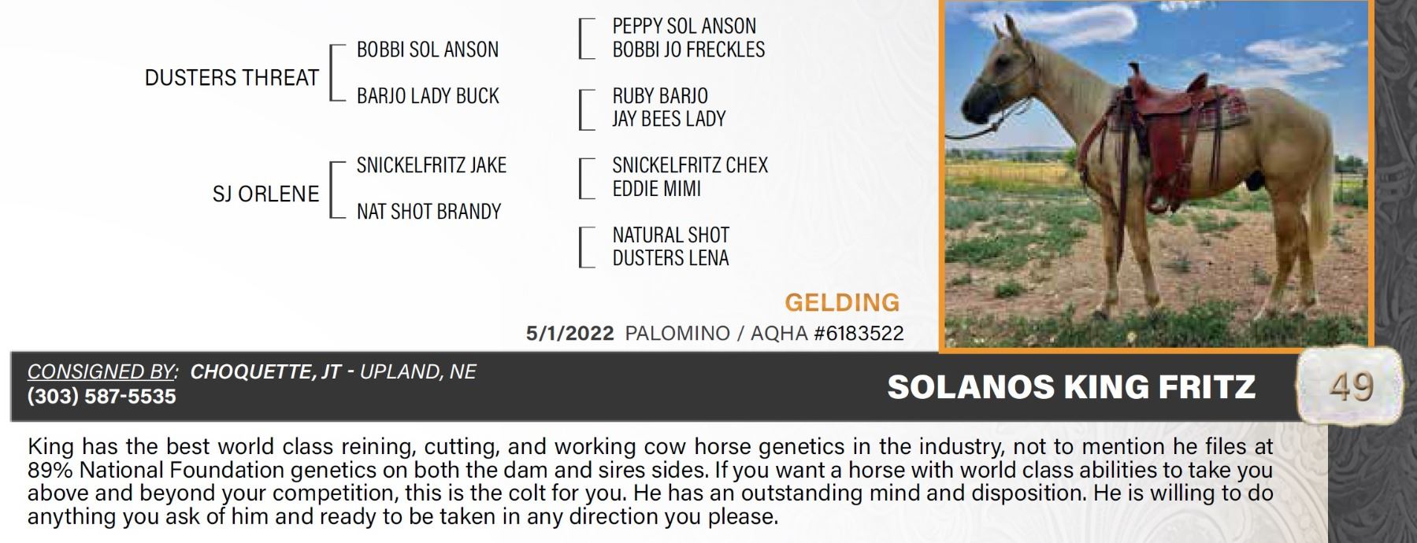Select the SOLANOS KING FRITZ title
1417x543 pixels.
[1071, 386]
